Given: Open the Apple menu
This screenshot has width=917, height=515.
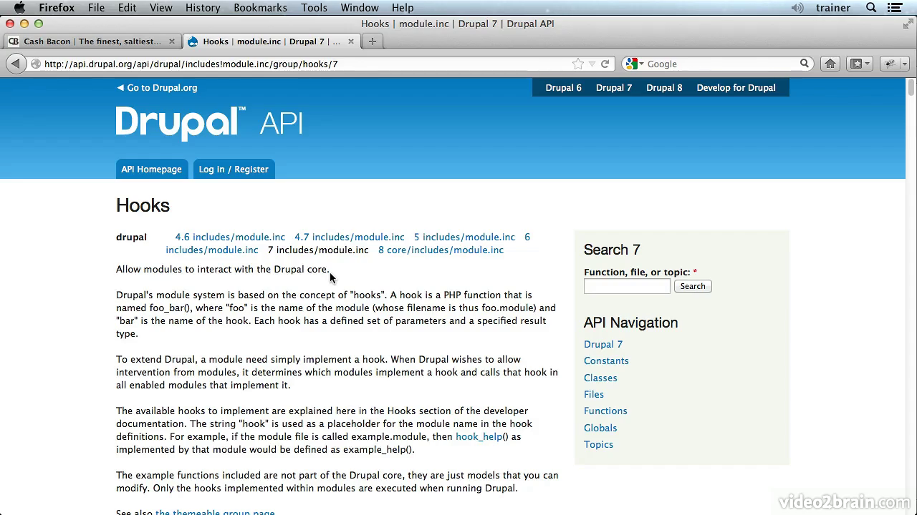Looking at the screenshot, I should point(19,8).
